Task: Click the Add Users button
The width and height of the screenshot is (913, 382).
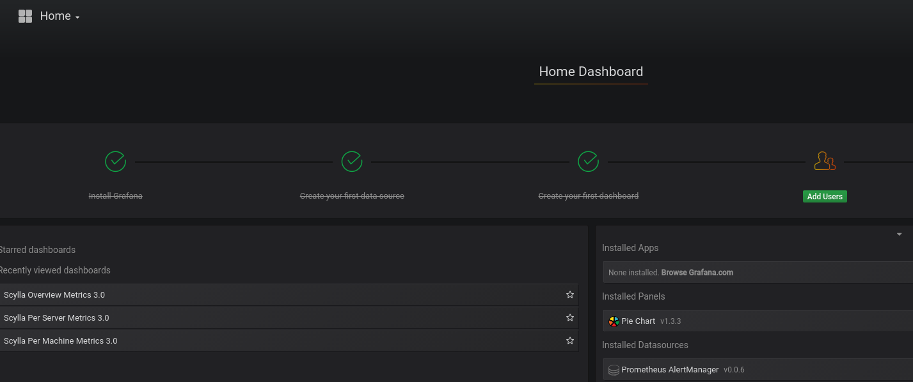Action: click(825, 196)
